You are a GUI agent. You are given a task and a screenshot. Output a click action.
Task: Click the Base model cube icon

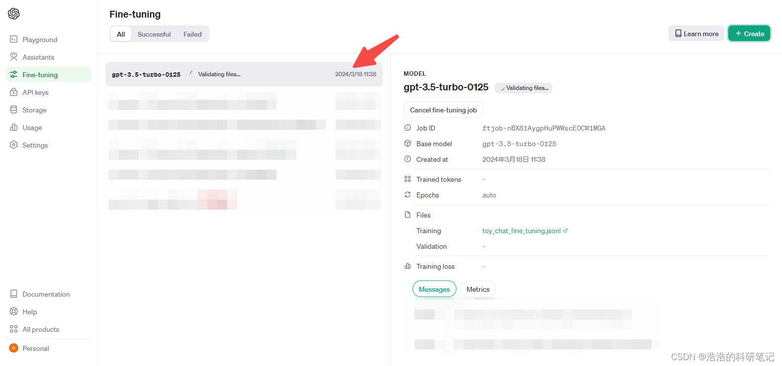click(x=408, y=143)
